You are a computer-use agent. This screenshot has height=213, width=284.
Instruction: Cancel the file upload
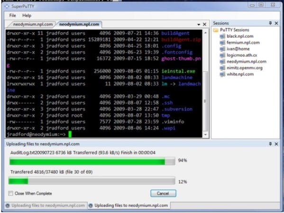pos(163,193)
